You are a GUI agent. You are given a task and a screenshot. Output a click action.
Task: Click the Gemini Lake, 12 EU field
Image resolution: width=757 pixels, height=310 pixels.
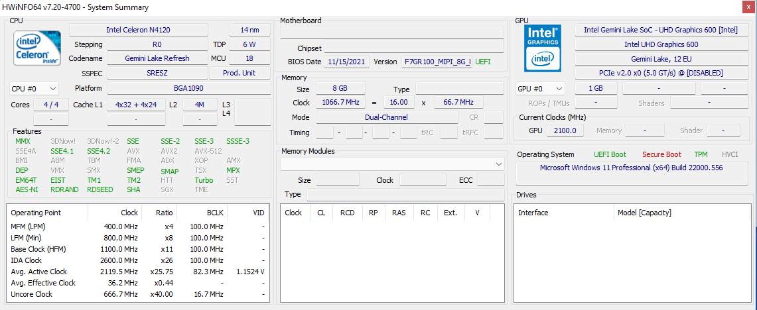point(660,58)
